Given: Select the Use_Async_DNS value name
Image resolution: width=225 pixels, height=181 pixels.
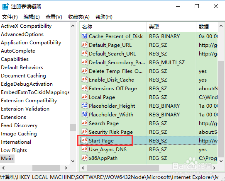Looking at the screenshot, I should 108,150.
